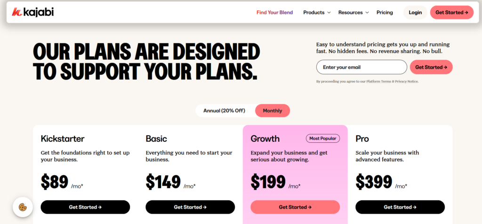
Task: Click the Login button
Action: [415, 13]
